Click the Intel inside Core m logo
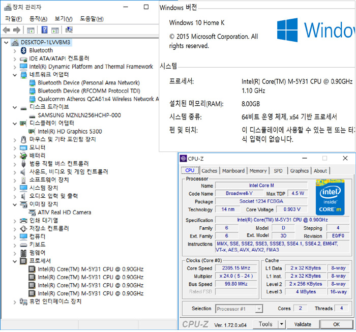 tap(330, 197)
